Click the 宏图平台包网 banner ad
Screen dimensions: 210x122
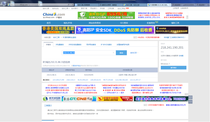pyautogui.click(x=115, y=99)
